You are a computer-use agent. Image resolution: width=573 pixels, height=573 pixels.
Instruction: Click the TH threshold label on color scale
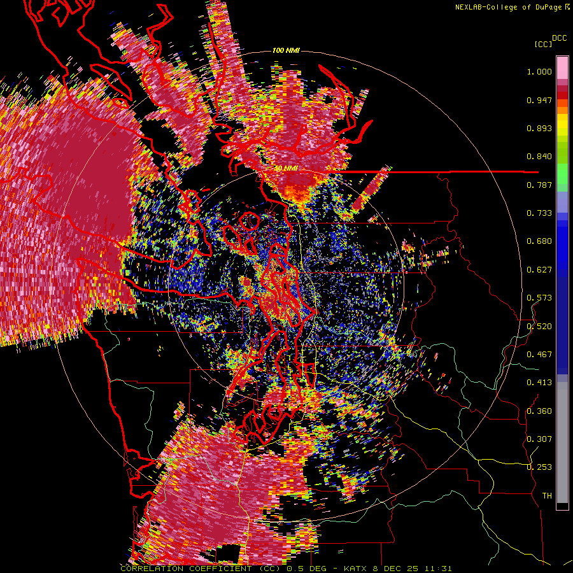(547, 496)
